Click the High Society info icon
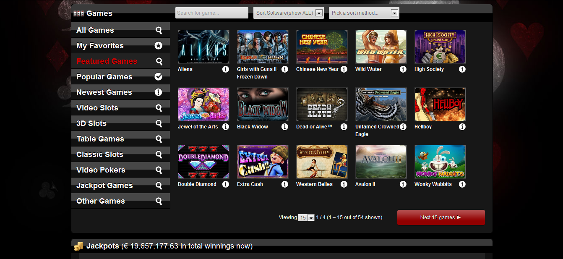Viewport: 563px width, 259px height. pyautogui.click(x=462, y=69)
